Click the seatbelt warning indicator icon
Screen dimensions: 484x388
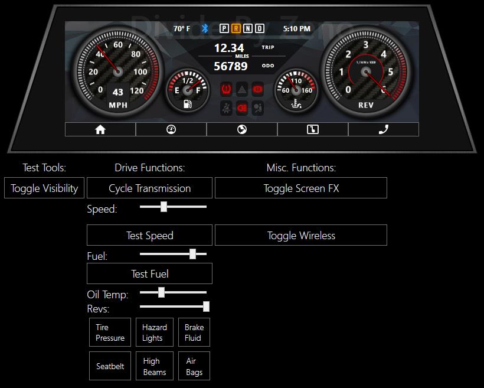tap(226, 106)
